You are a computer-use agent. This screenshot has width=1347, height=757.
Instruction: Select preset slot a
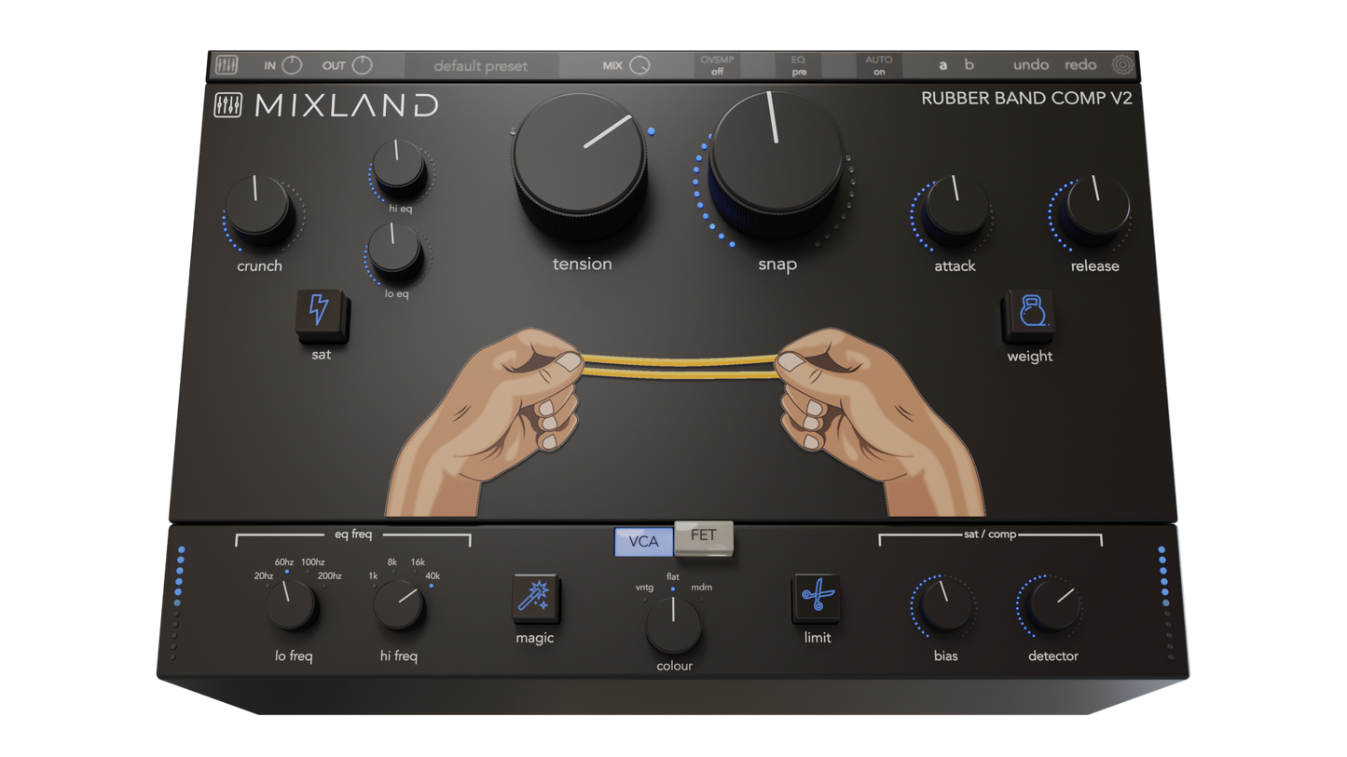pos(942,65)
